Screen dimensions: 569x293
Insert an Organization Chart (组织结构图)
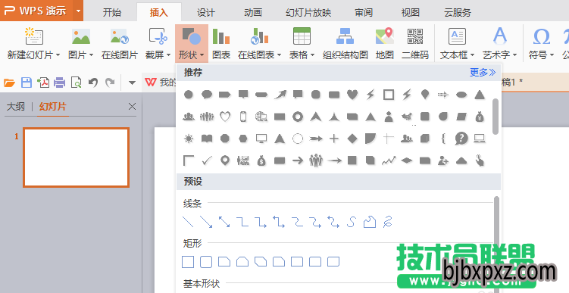pyautogui.click(x=345, y=43)
